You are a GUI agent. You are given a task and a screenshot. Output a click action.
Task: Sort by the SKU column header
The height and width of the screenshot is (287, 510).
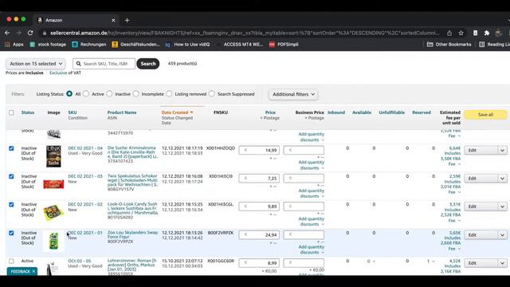tap(73, 112)
